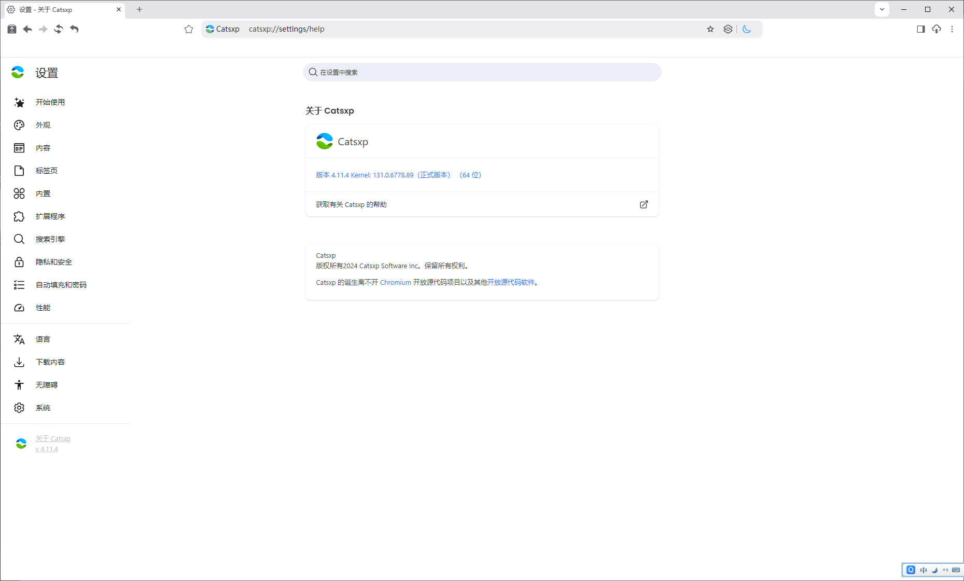Click the Catsxp site info chip
This screenshot has height=581, width=964.
(223, 29)
